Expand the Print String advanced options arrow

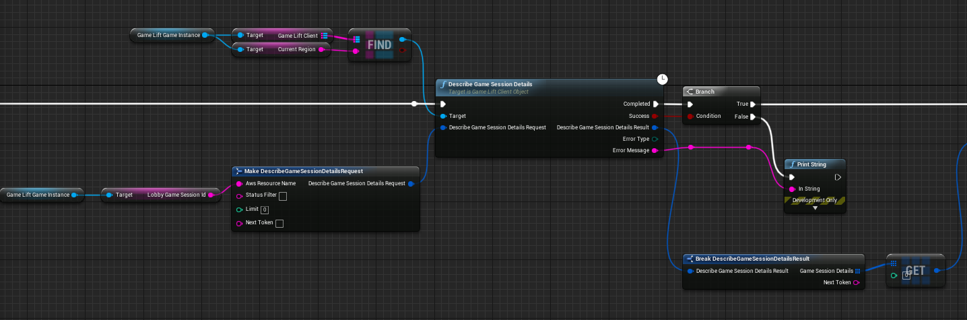coord(815,208)
